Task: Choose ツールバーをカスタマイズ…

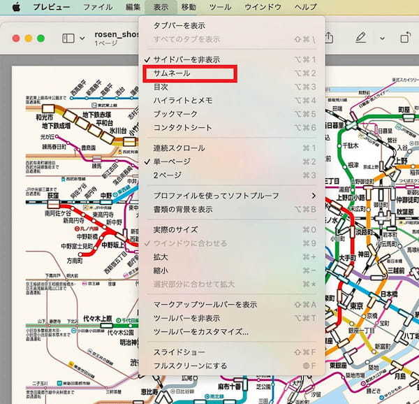Action: click(x=232, y=332)
